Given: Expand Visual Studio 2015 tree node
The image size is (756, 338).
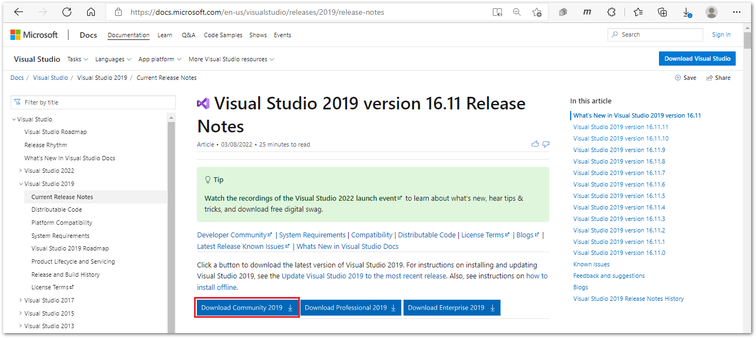Looking at the screenshot, I should 21,313.
